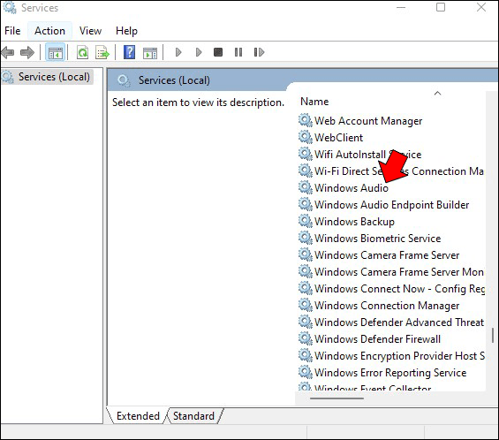Image resolution: width=499 pixels, height=440 pixels.
Task: Click the horizontal scrollbar thumb under list
Action: [x=337, y=398]
